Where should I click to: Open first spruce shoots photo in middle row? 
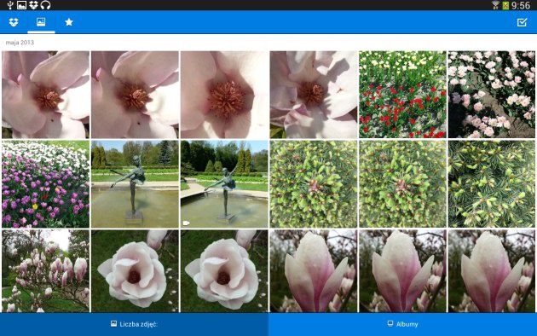coord(314,184)
